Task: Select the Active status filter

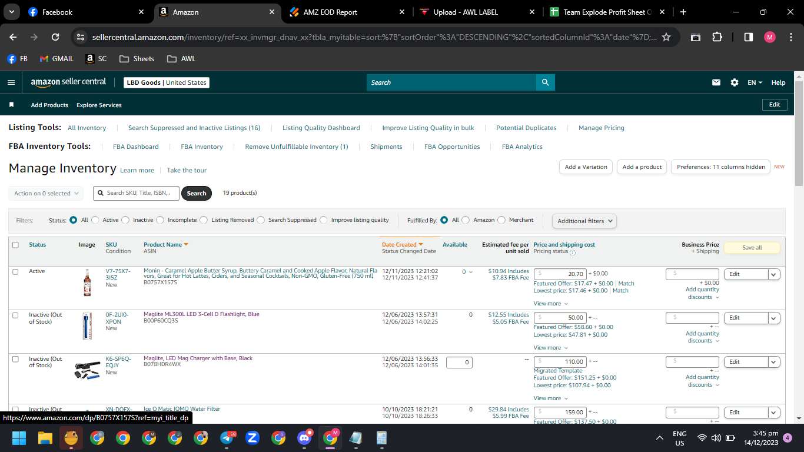Action: (x=95, y=220)
